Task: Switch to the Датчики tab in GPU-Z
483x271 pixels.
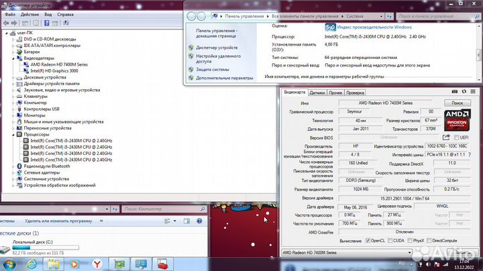Action: (x=317, y=93)
